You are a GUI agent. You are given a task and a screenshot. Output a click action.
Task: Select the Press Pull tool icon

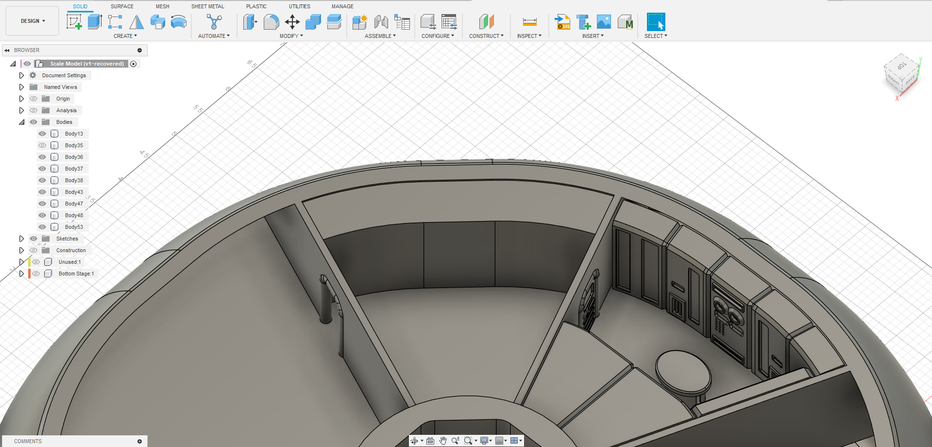250,21
